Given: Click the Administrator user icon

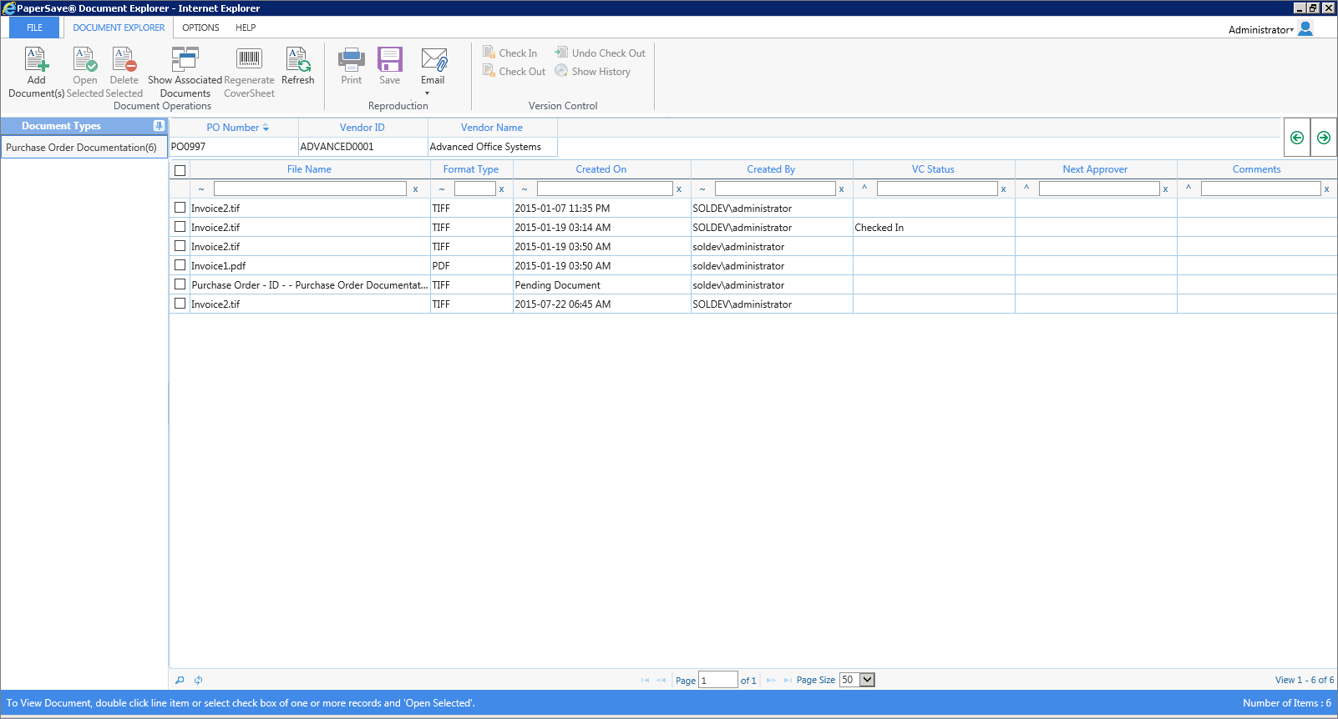Looking at the screenshot, I should (x=1305, y=28).
